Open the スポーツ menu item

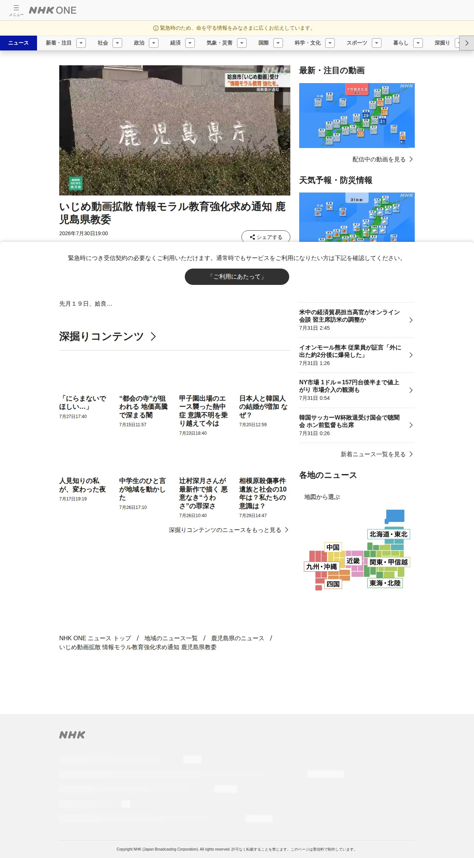(357, 43)
